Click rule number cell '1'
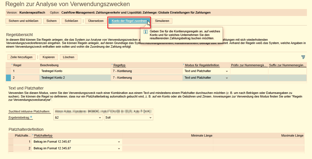The height and width of the screenshot is (159, 312). click(25, 71)
